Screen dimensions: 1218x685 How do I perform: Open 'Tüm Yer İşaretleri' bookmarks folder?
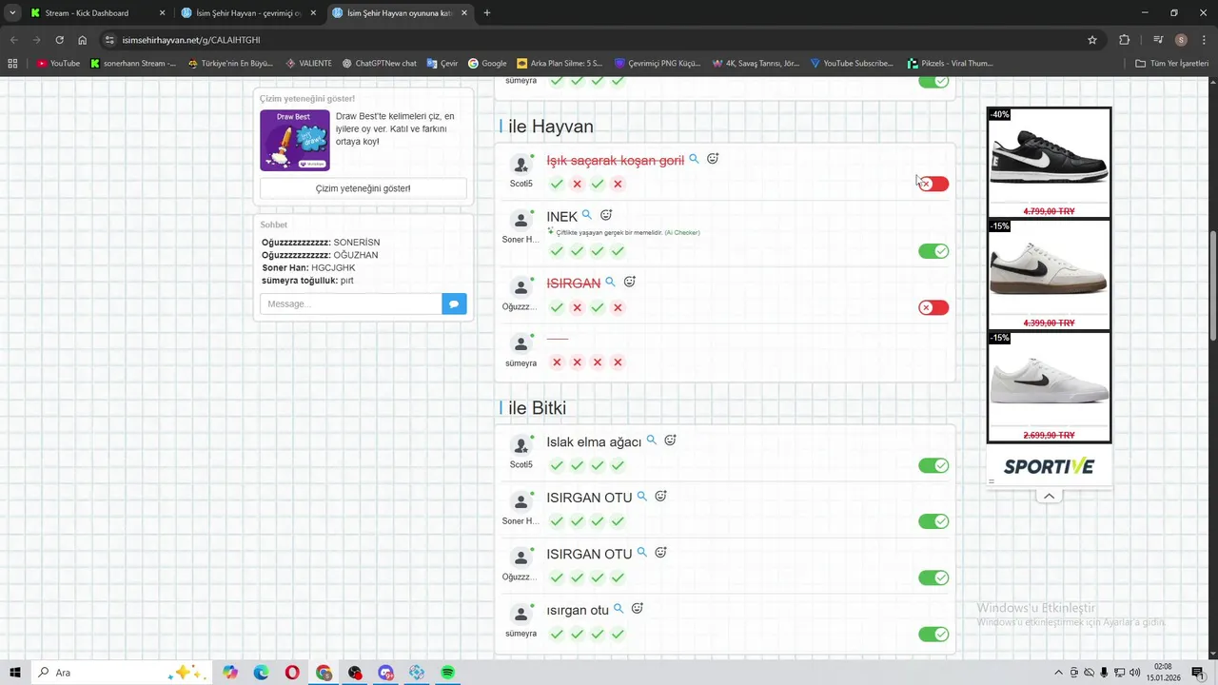(1172, 64)
